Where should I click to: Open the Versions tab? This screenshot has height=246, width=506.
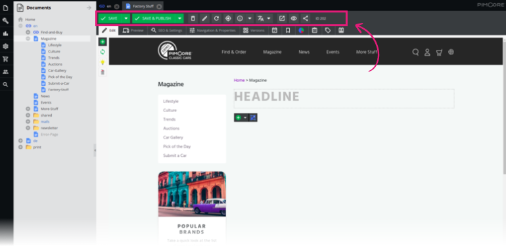click(x=254, y=30)
